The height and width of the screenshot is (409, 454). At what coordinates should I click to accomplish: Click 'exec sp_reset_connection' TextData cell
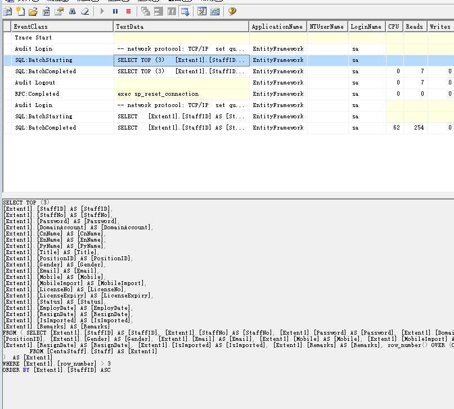click(182, 94)
